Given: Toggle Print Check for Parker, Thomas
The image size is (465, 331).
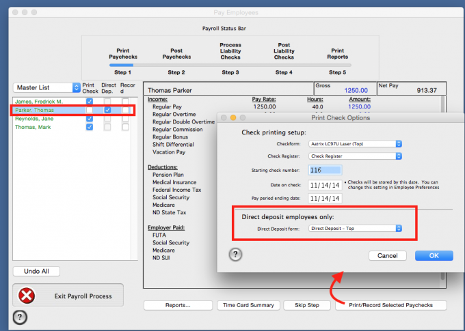Looking at the screenshot, I should click(90, 110).
